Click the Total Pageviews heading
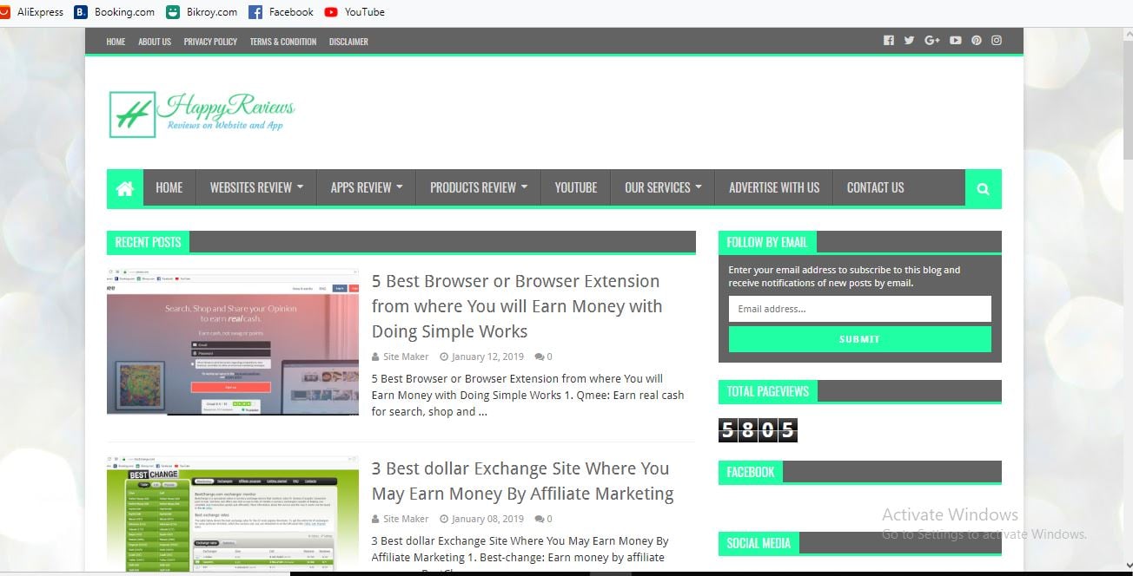Screen dimensions: 1133x576 [768, 391]
